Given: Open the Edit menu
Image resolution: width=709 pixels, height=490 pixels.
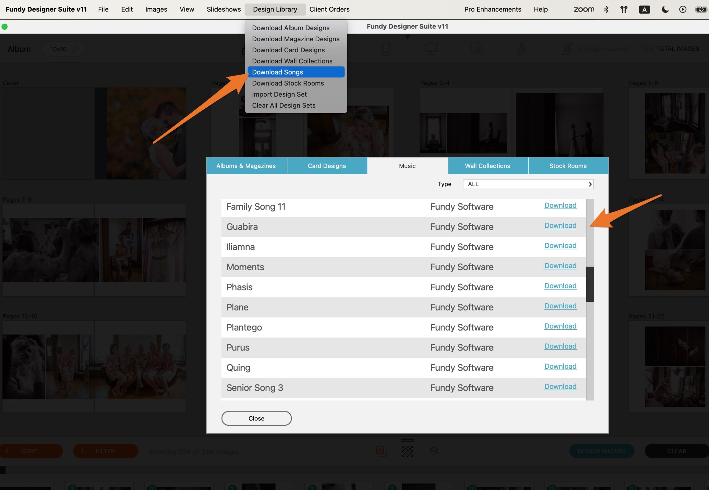Looking at the screenshot, I should point(127,9).
